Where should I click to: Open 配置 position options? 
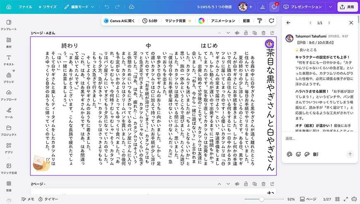pyautogui.click(x=246, y=21)
